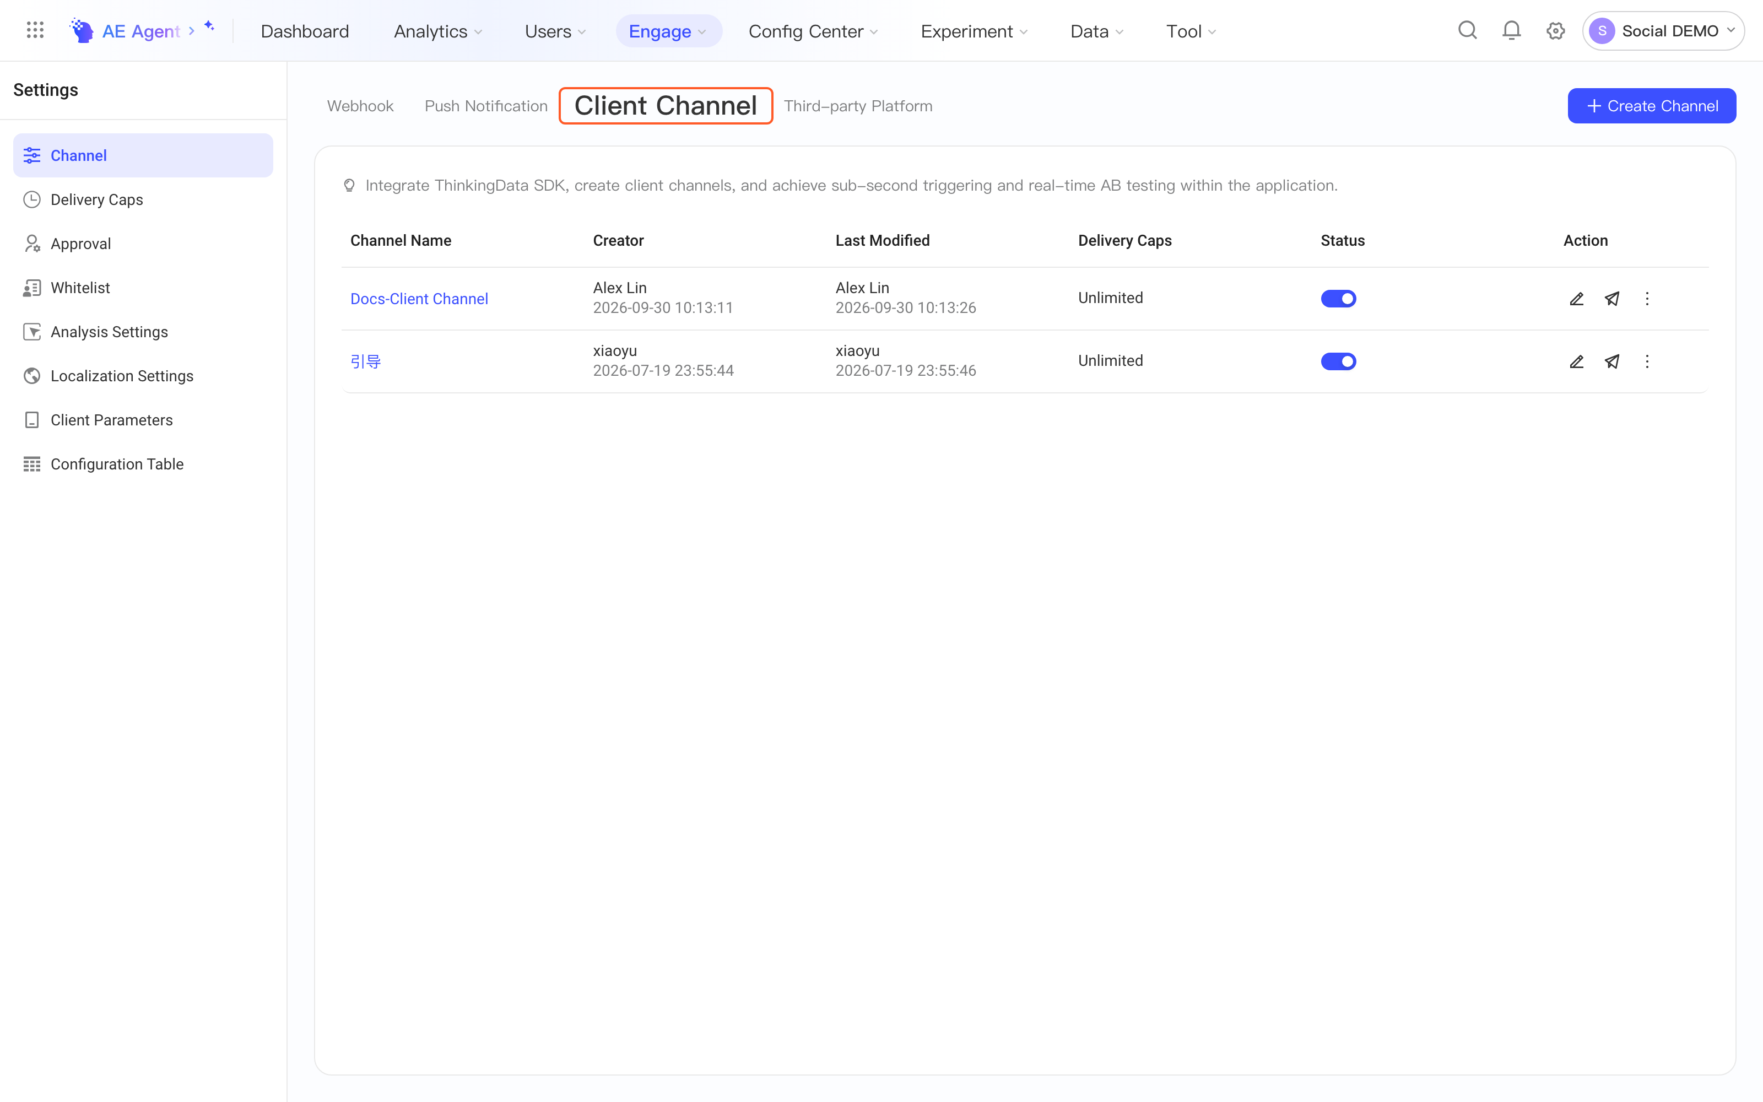
Task: Click the Configuration Table grid icon
Action: coord(32,464)
